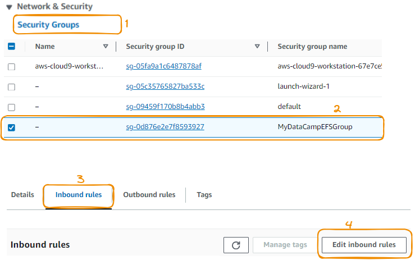Check the aws-cloud9-workstation security group row
This screenshot has width=415, height=260.
(x=11, y=67)
